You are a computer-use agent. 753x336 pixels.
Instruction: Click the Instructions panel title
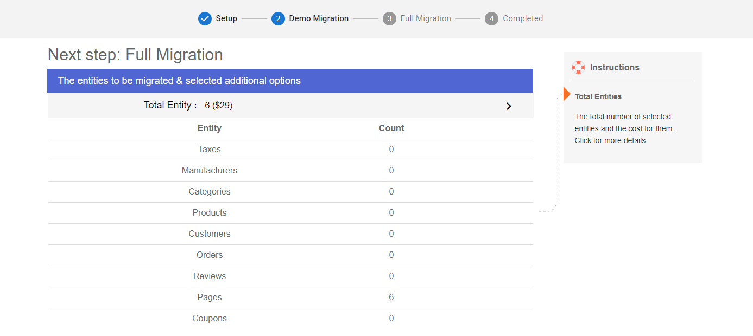[615, 68]
